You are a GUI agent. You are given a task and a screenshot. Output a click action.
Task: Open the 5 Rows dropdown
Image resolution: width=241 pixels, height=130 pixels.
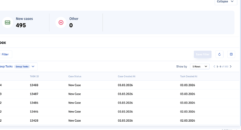[200, 66]
